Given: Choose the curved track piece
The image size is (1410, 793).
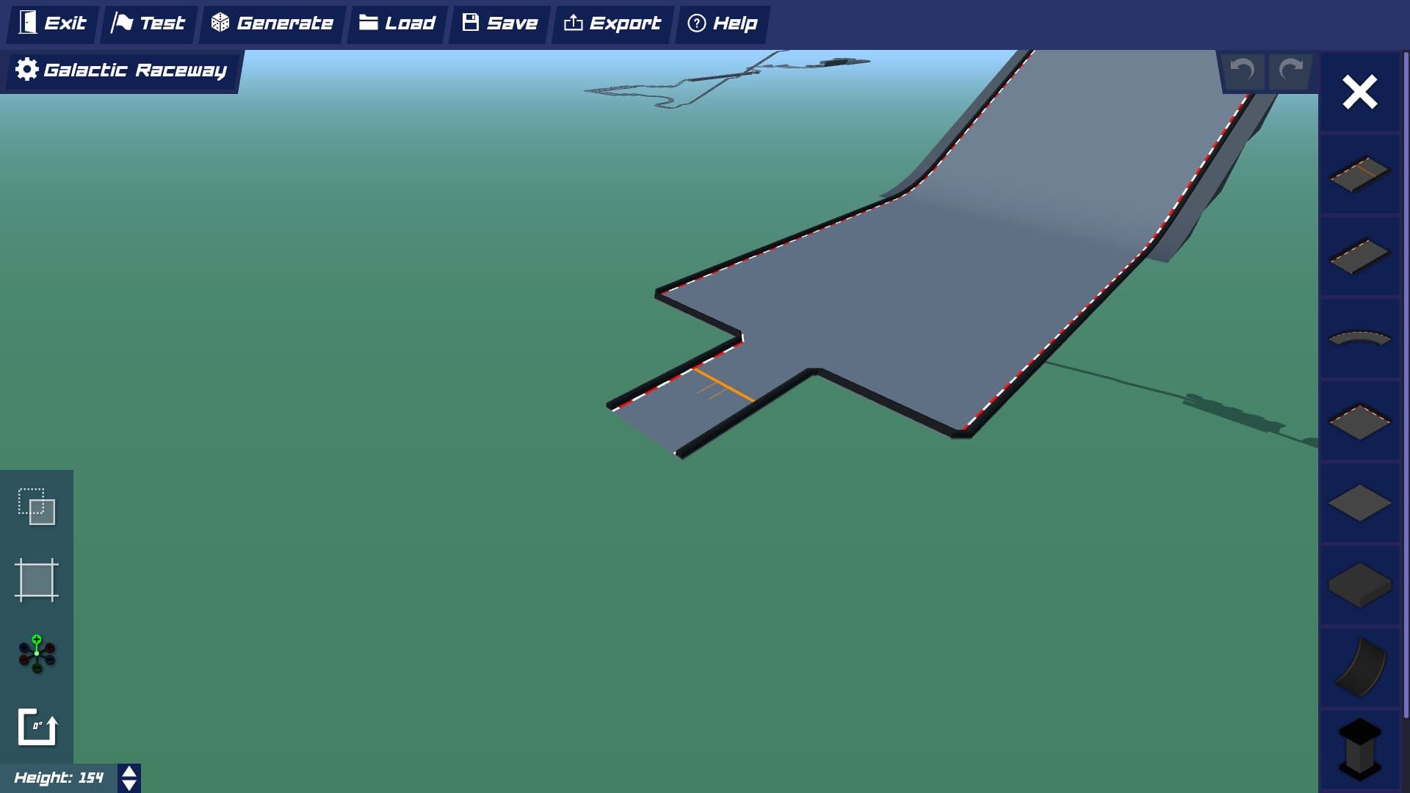Looking at the screenshot, I should point(1359,338).
